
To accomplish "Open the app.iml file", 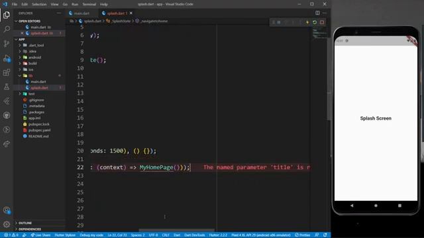I will [x=34, y=118].
